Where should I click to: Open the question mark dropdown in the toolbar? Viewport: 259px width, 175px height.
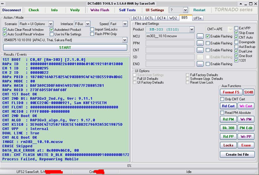point(185,10)
